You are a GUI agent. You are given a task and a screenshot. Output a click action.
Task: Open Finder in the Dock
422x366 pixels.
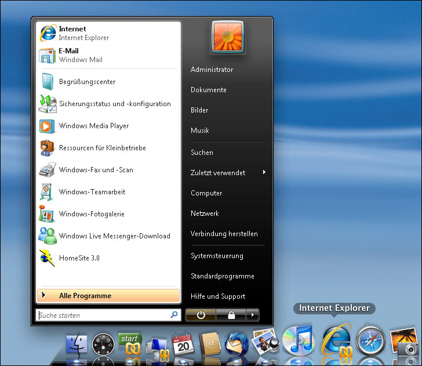[x=77, y=345]
